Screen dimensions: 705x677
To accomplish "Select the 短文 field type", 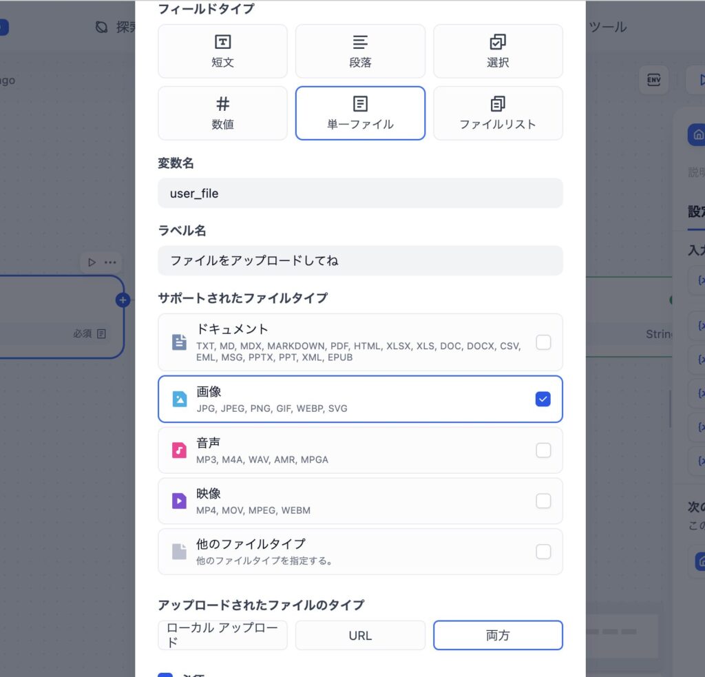I will [222, 51].
